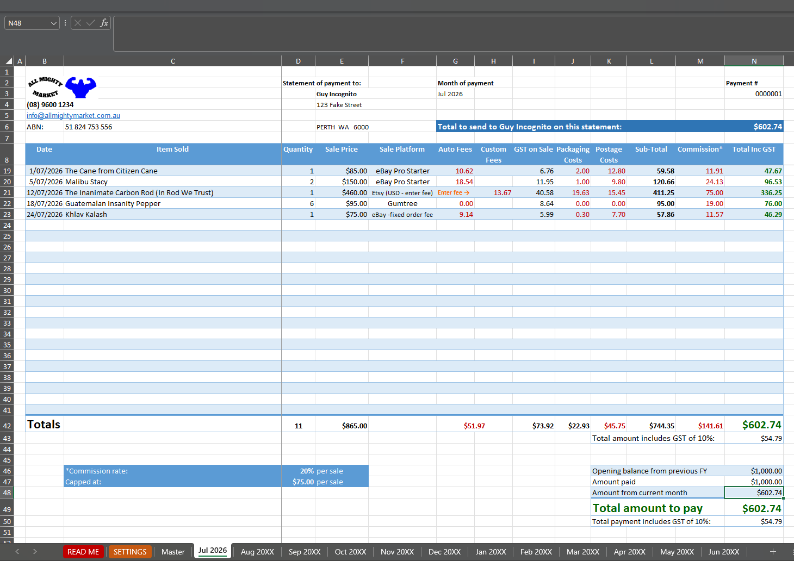Select the Opening balance $1,000.00 cell
This screenshot has height=561, width=794.
(x=754, y=471)
